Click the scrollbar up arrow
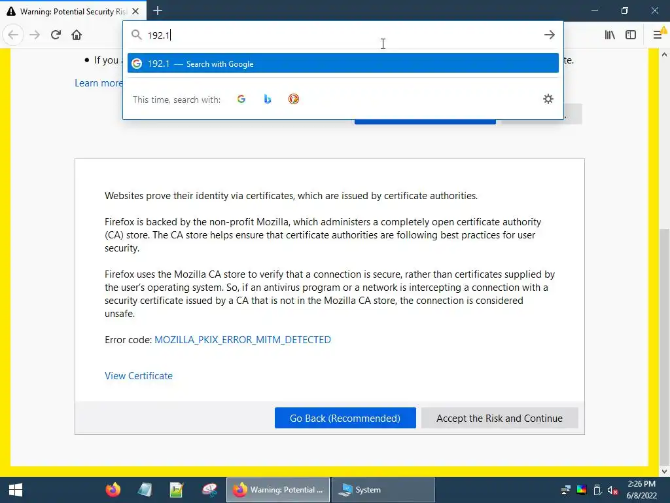The image size is (670, 503). tap(664, 54)
